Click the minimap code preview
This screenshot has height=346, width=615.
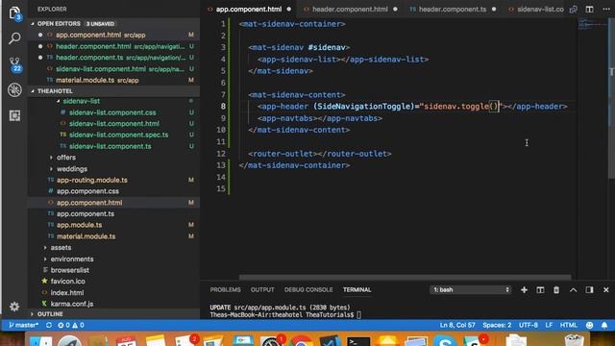592,23
